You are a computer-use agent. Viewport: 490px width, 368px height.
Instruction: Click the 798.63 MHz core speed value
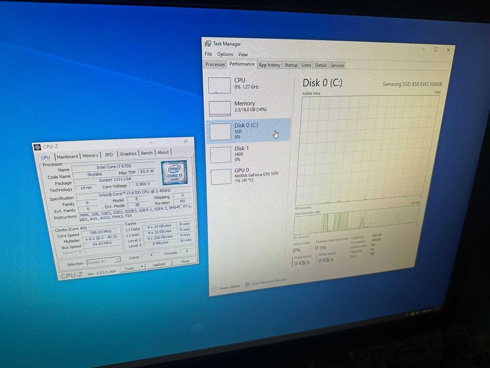(101, 232)
